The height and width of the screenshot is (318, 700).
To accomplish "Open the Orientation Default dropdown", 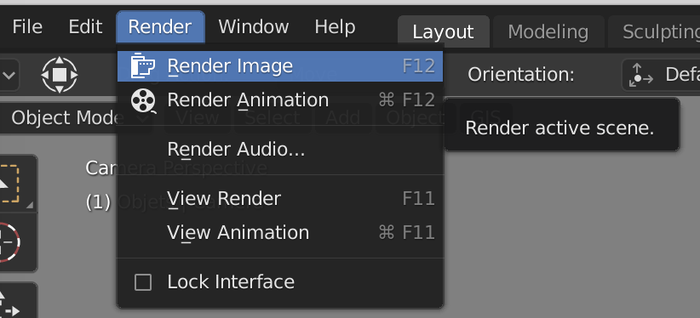I will click(661, 75).
